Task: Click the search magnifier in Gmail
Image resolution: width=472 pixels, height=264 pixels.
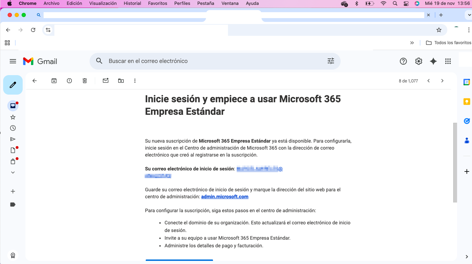Action: click(x=99, y=61)
